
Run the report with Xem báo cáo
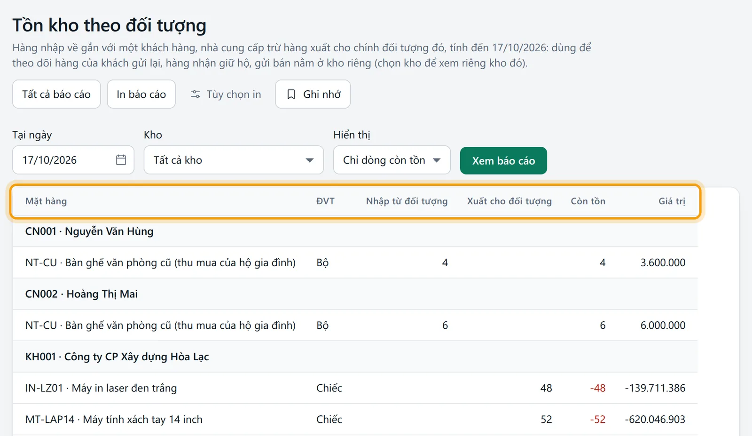coord(503,160)
